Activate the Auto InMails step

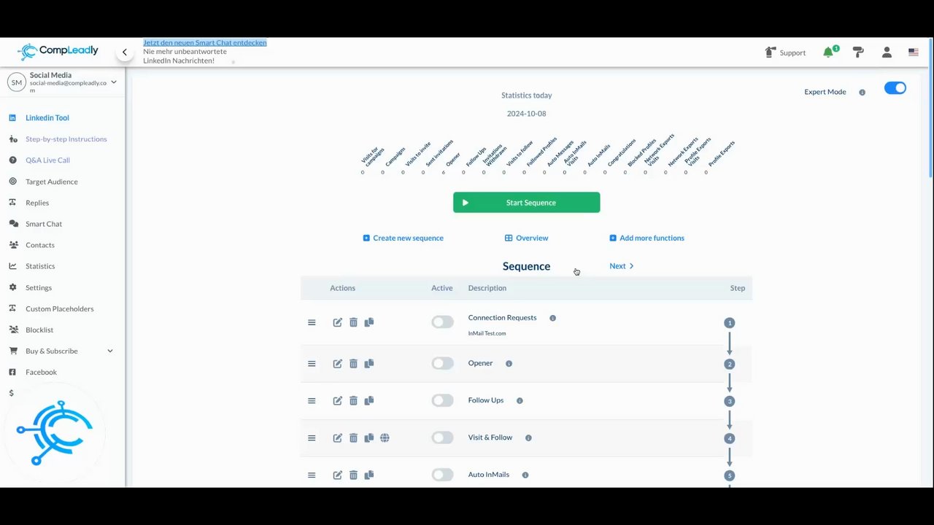(442, 475)
